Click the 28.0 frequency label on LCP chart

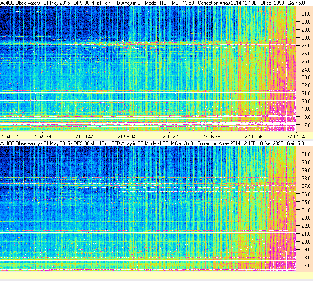click(x=306, y=178)
